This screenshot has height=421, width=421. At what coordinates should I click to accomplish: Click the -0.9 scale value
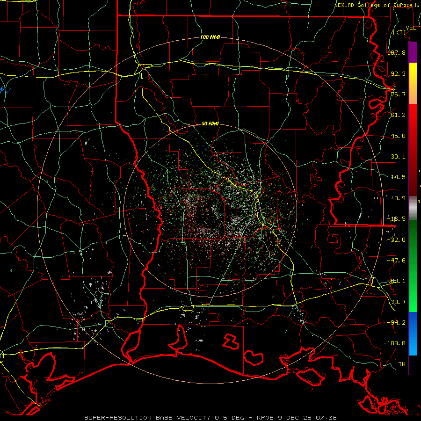click(x=398, y=198)
